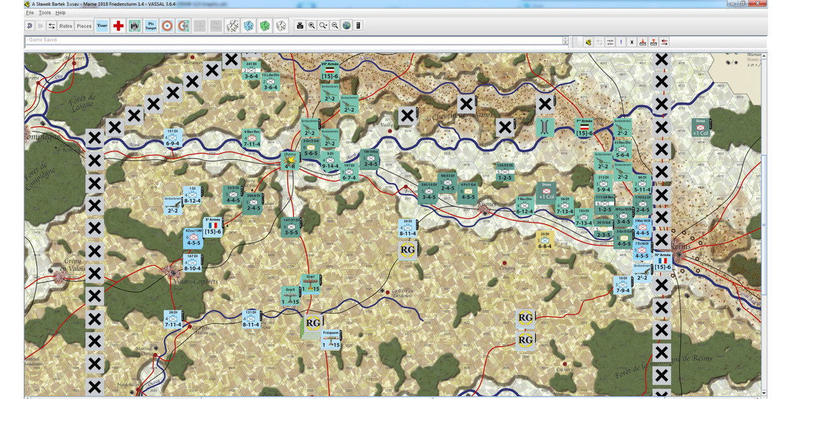Click the green PV toolbar icon

(x=134, y=26)
